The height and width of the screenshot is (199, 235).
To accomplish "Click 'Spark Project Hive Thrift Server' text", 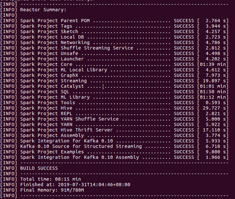I will [x=66, y=130].
